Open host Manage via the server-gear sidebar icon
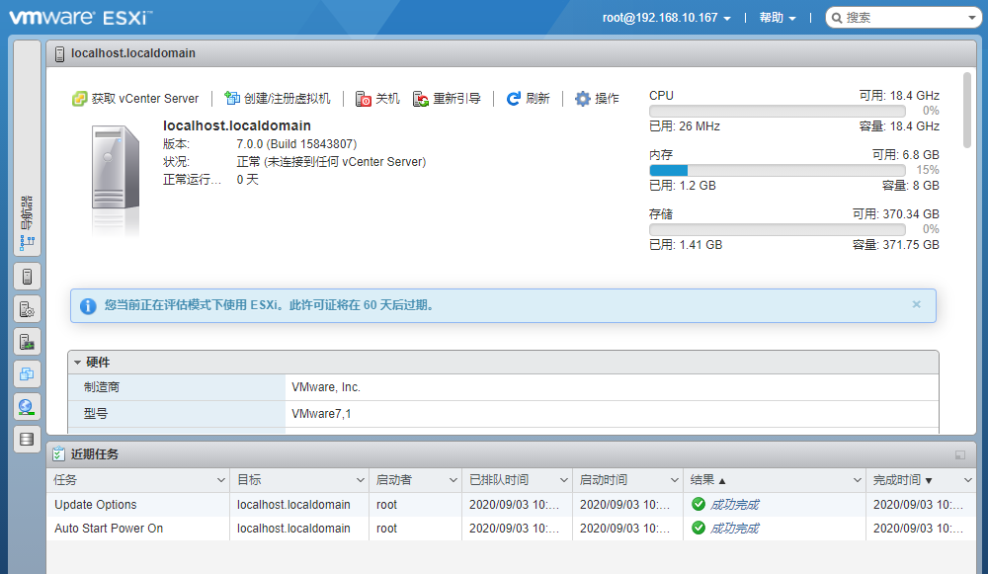The height and width of the screenshot is (574, 988). click(x=27, y=309)
